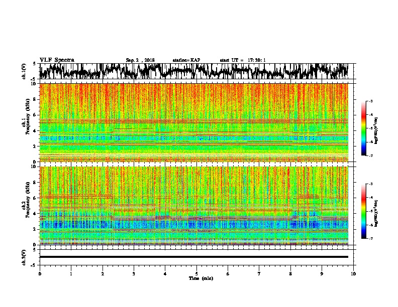This screenshot has width=398, height=307.
Task: Select the date text "Sep. 2 , 2018"
Action: (x=140, y=60)
